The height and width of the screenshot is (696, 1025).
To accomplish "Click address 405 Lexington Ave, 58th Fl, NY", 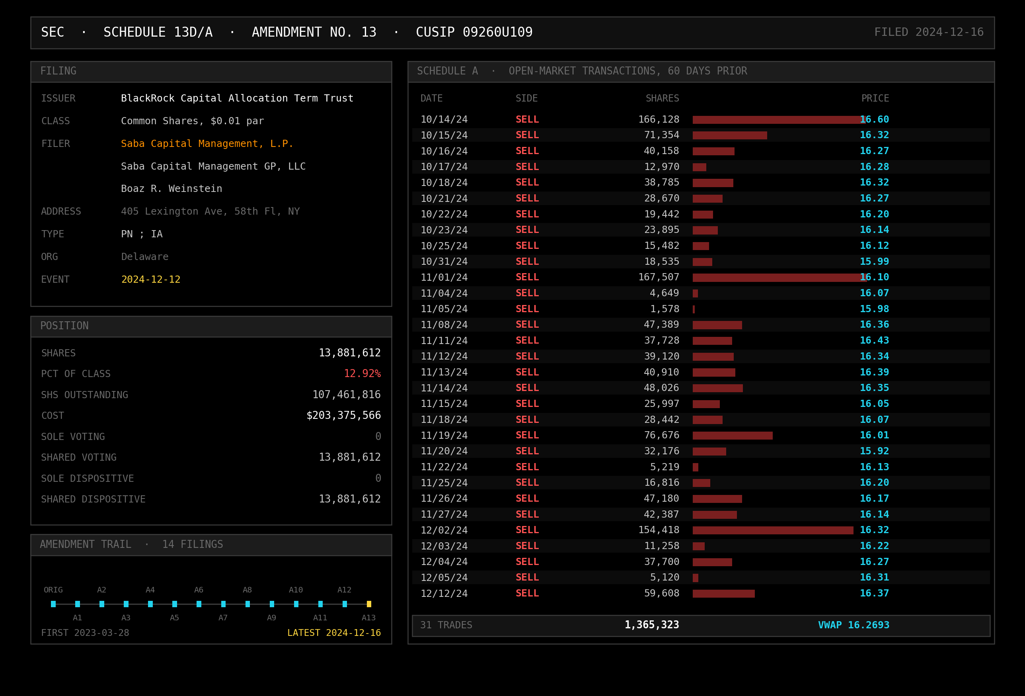I will [210, 211].
